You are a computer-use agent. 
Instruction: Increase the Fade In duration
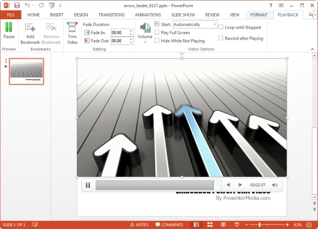point(131,31)
